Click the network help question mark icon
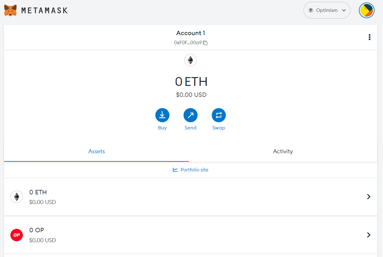 pyautogui.click(x=310, y=10)
